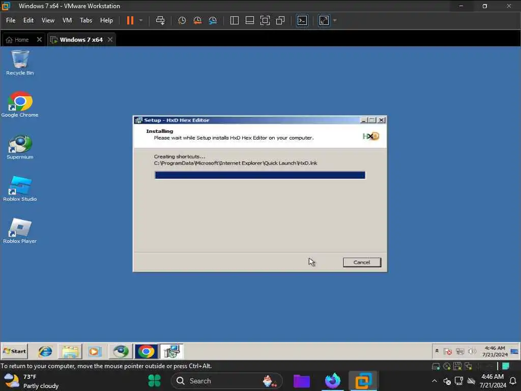This screenshot has width=521, height=391.
Task: Click the HxD installation progress bar
Action: pos(260,175)
